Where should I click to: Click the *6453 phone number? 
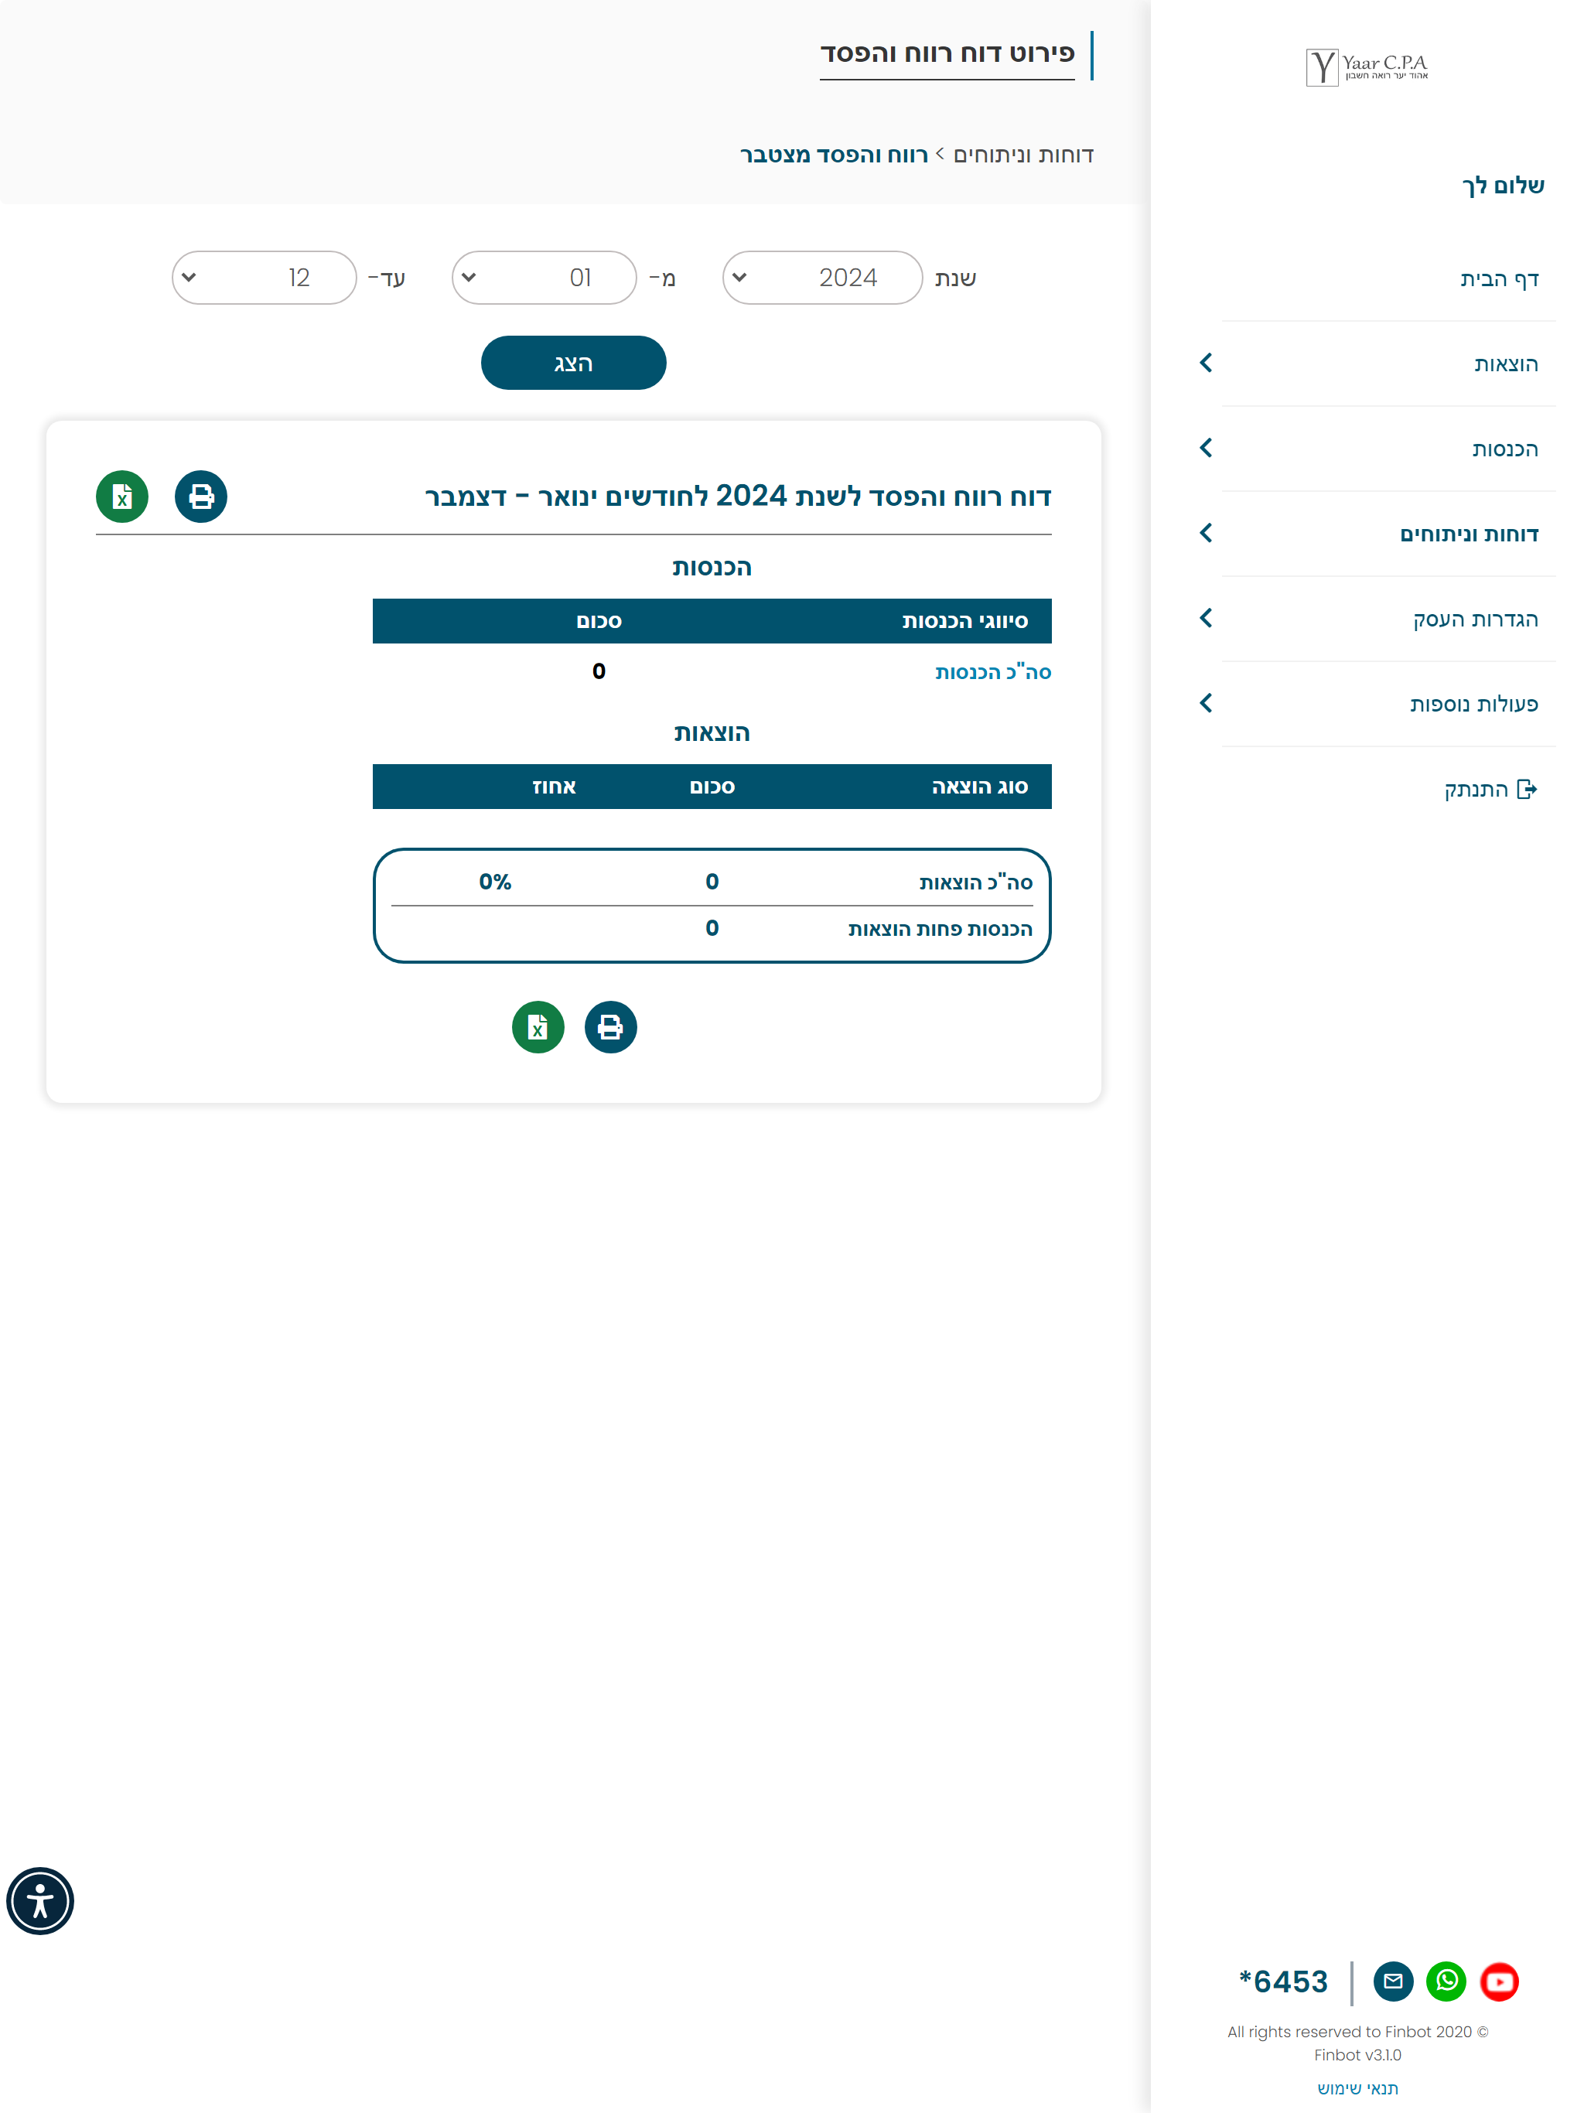[1283, 1982]
